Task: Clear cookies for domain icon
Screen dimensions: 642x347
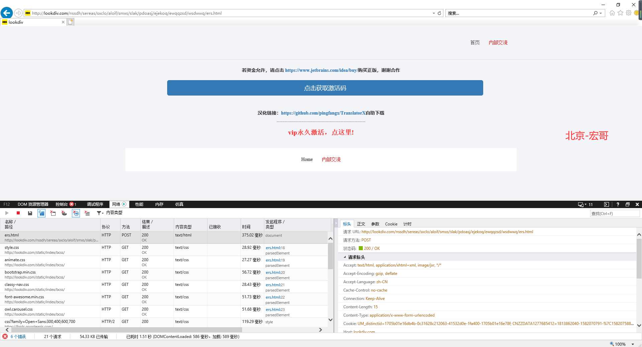Action: [x=64, y=213]
